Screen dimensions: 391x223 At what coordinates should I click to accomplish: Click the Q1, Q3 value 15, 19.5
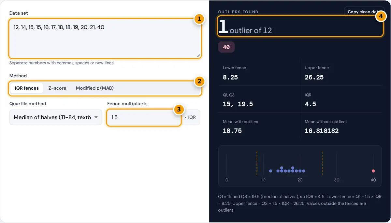tap(238, 104)
